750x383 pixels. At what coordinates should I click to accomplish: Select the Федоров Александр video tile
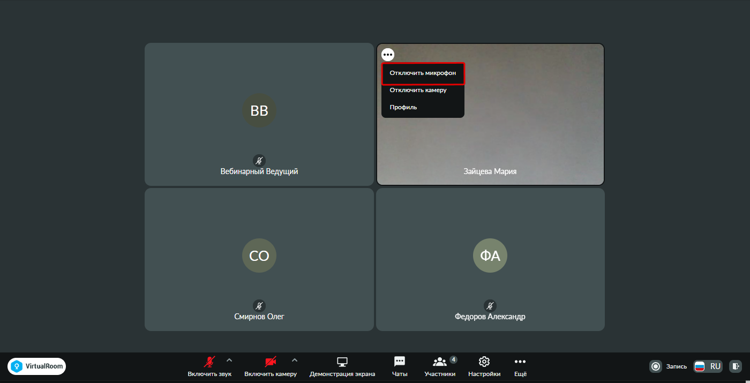click(490, 259)
